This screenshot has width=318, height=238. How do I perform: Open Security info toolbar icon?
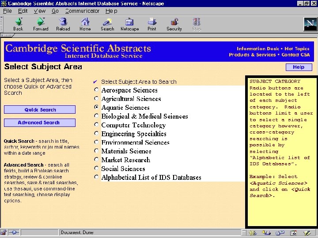point(174,22)
